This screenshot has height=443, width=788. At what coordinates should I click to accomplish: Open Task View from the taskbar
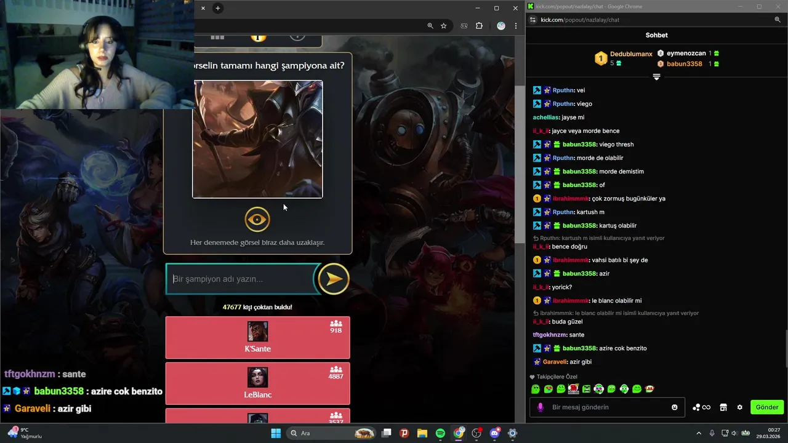point(387,433)
